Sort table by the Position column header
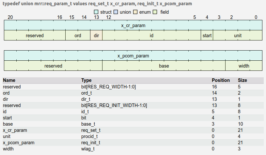Viewport: 266px width, 155px height. coord(221,80)
